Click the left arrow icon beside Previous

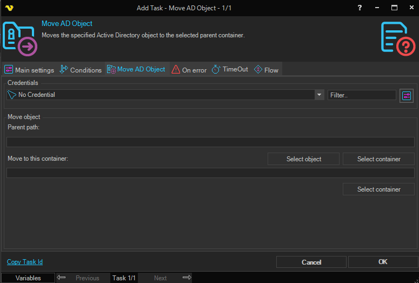(61, 278)
